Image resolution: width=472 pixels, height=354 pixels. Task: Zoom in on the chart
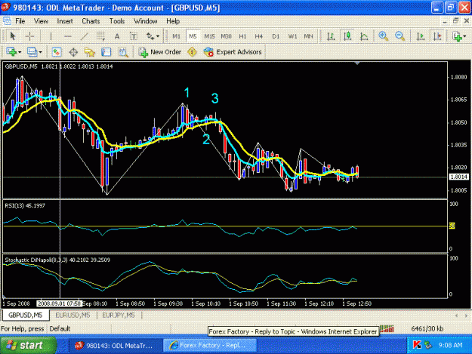tap(383, 36)
